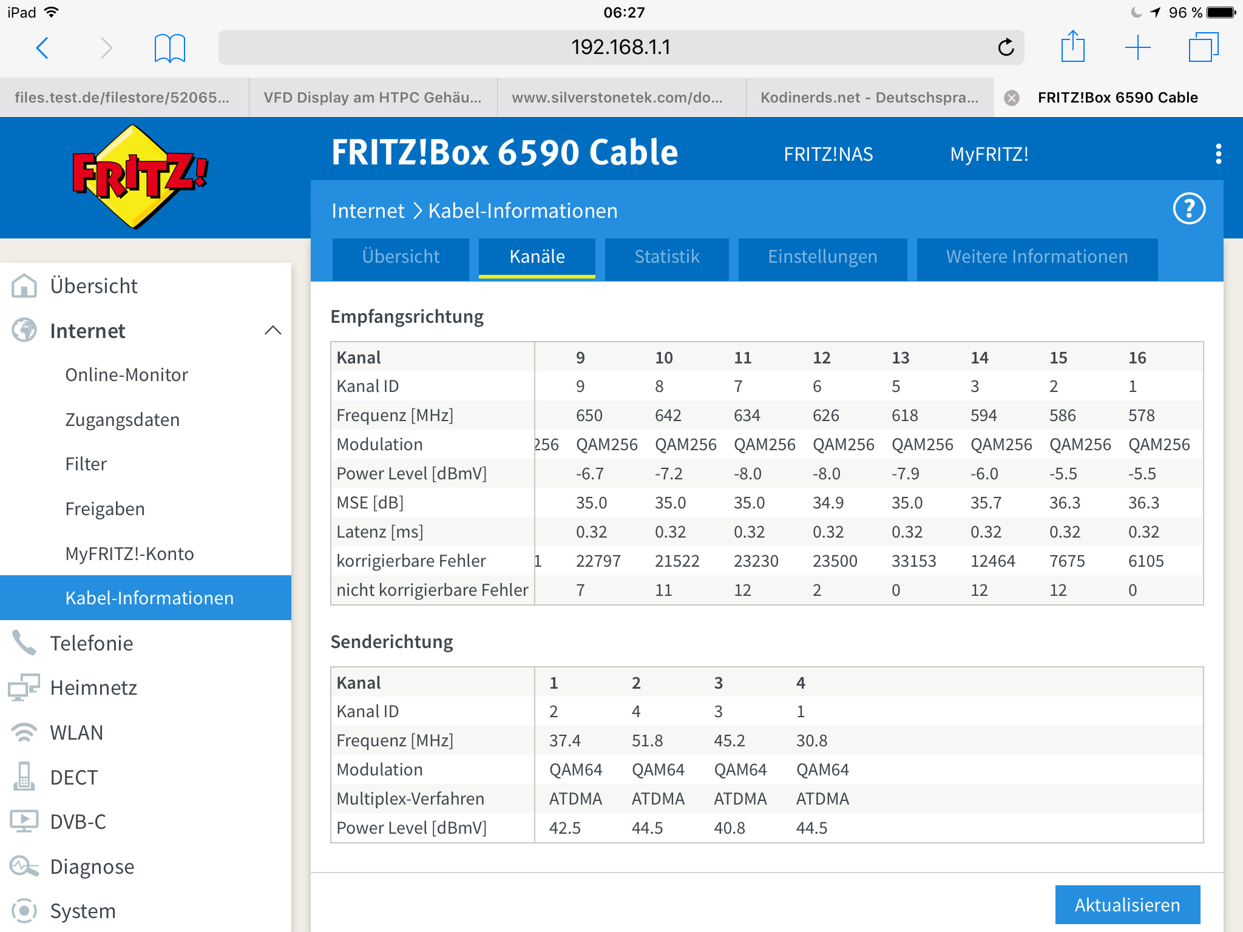Click the 34.9 MSE value
The height and width of the screenshot is (932, 1243).
tap(828, 503)
